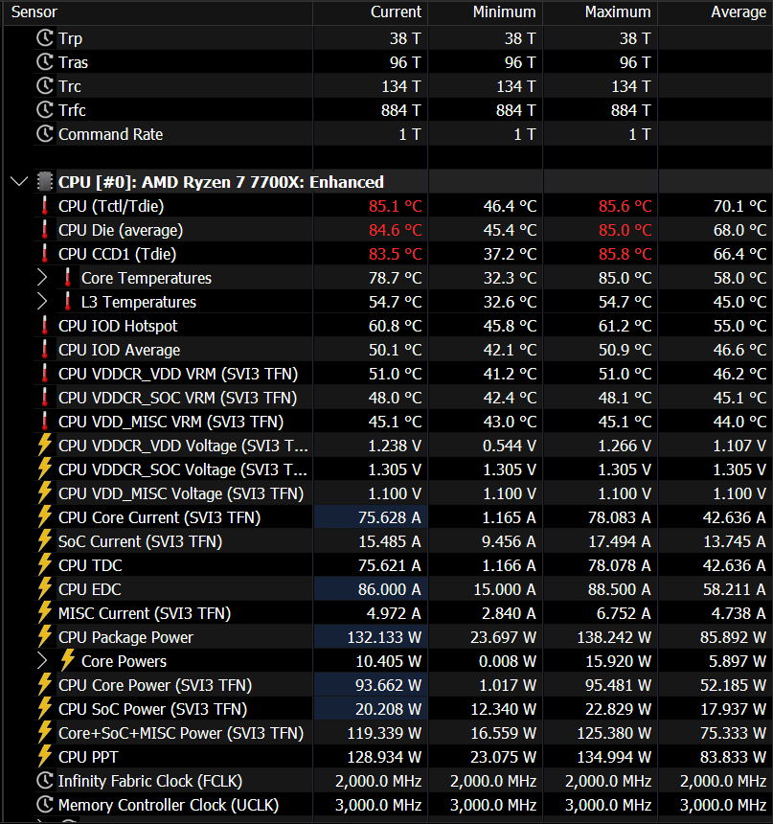Click the maximum value 85.8 °C
Viewport: 773px width, 824px height.
point(625,254)
